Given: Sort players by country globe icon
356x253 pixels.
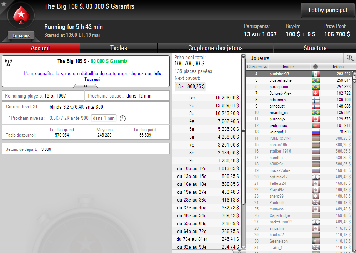Looking at the screenshot, I should tap(315, 66).
